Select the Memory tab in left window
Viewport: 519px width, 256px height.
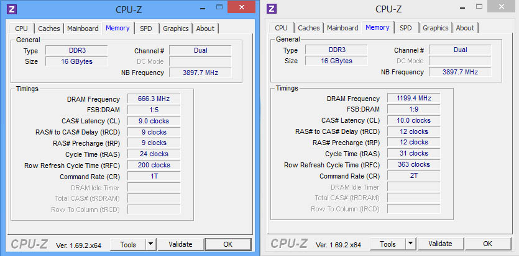pos(117,28)
